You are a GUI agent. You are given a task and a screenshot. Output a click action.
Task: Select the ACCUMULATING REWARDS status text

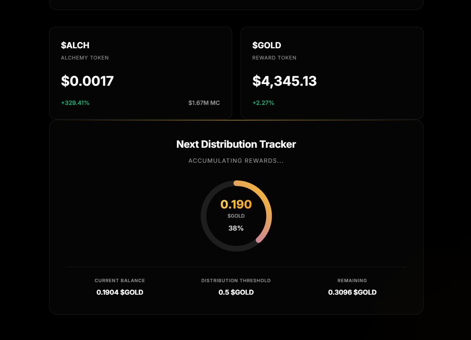(236, 161)
